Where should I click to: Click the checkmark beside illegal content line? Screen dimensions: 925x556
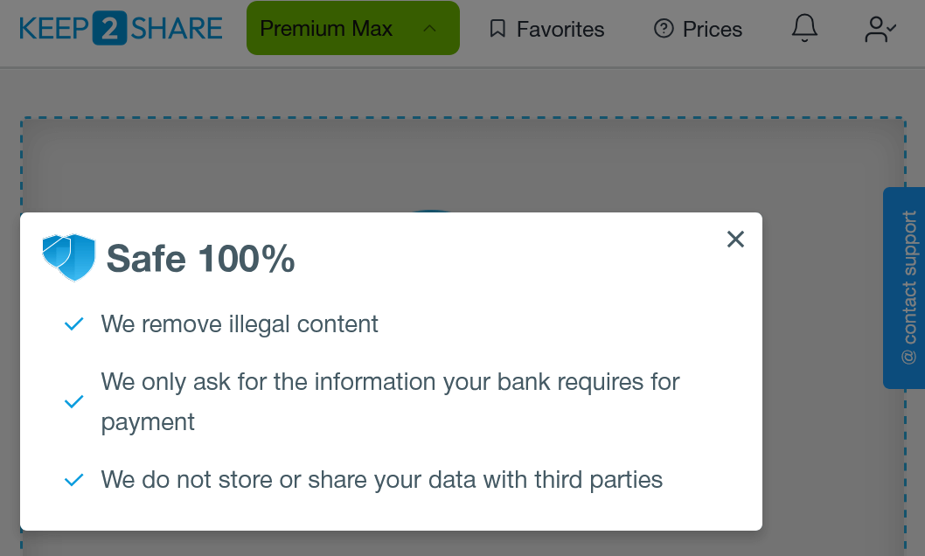click(73, 324)
